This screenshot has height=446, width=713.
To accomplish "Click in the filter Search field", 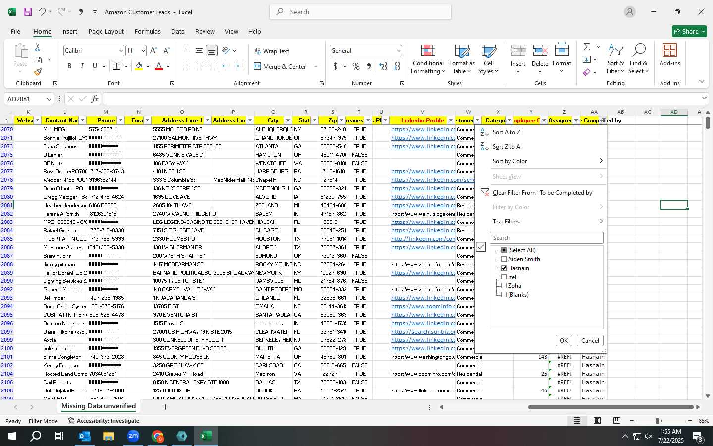I will click(547, 238).
